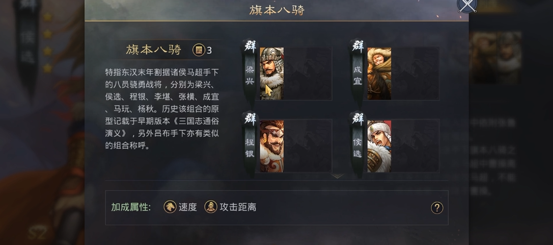Click the 旗本八骑 subtitle heading
The height and width of the screenshot is (245, 553).
(x=153, y=50)
